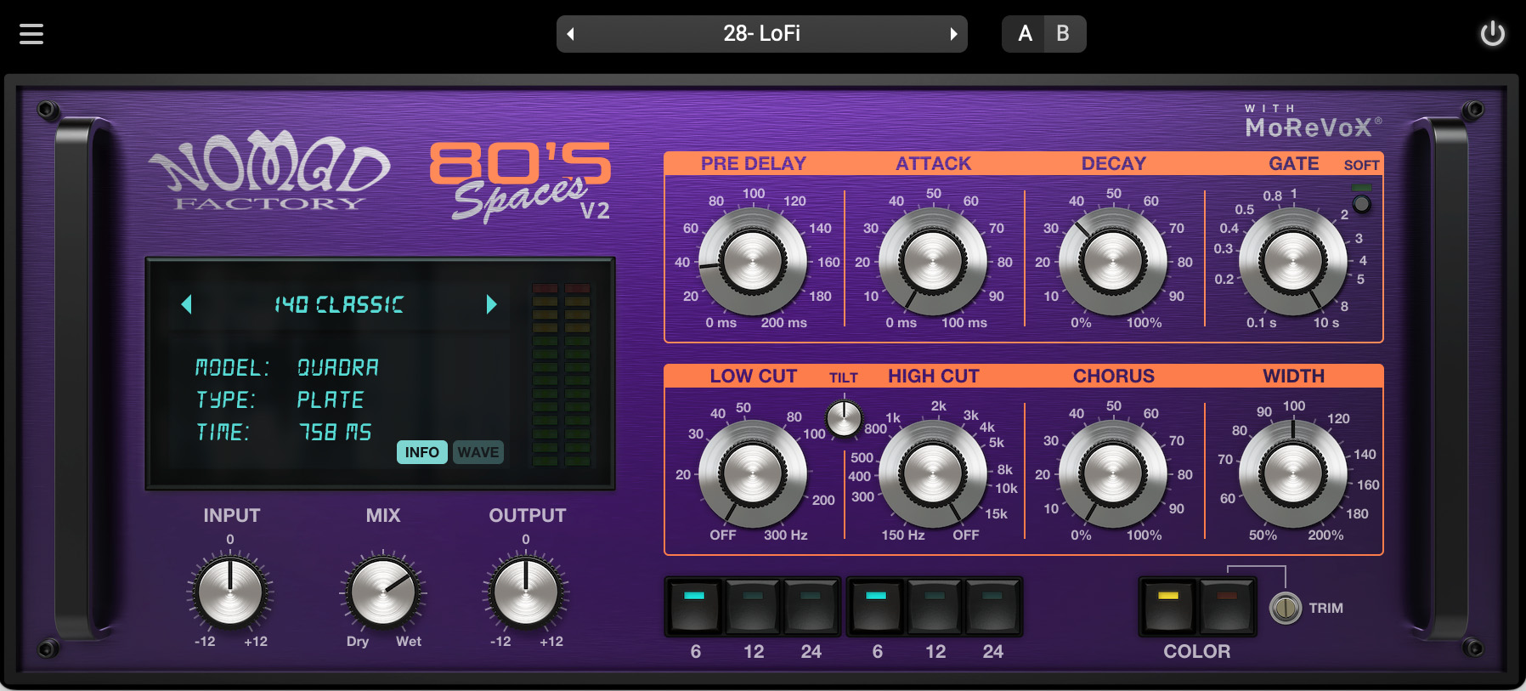Open the 28- LoFi preset dropdown

(761, 34)
